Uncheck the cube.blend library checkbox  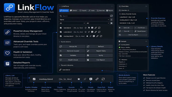coord(61,32)
